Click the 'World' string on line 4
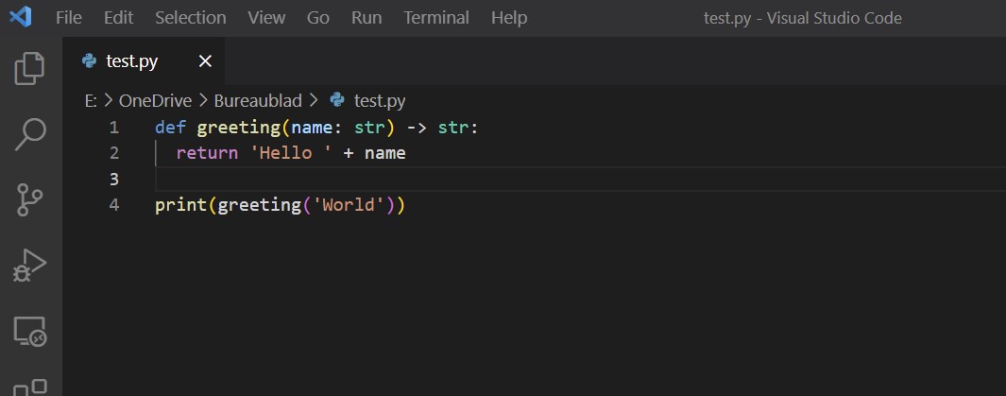The height and width of the screenshot is (396, 1006). point(349,205)
